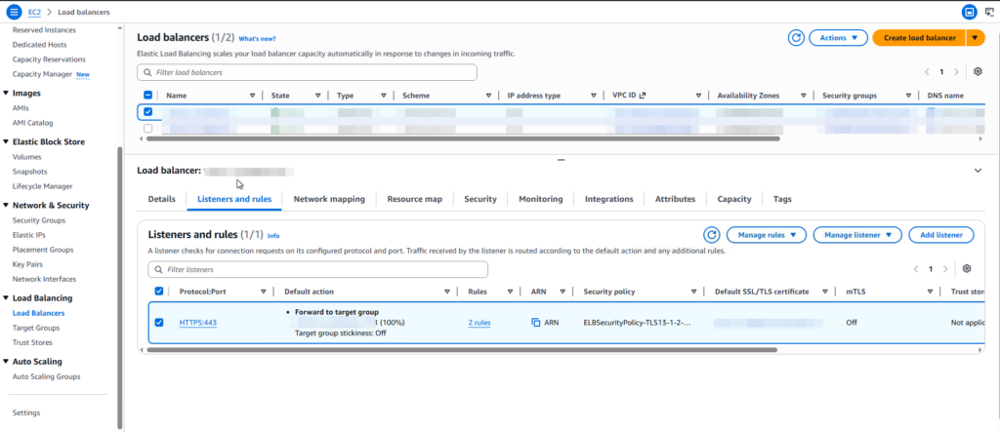Toggle select-all checkbox in load balancers header
Screen dimensions: 1000x432
tap(148, 95)
